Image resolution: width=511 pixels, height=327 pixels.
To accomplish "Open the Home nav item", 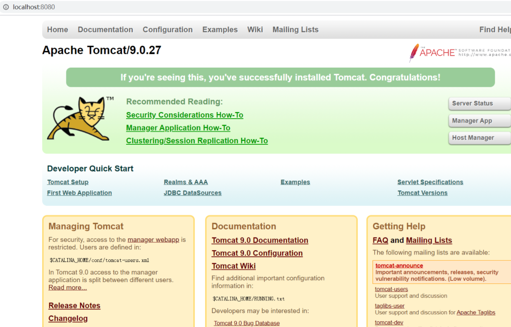I will [x=57, y=30].
